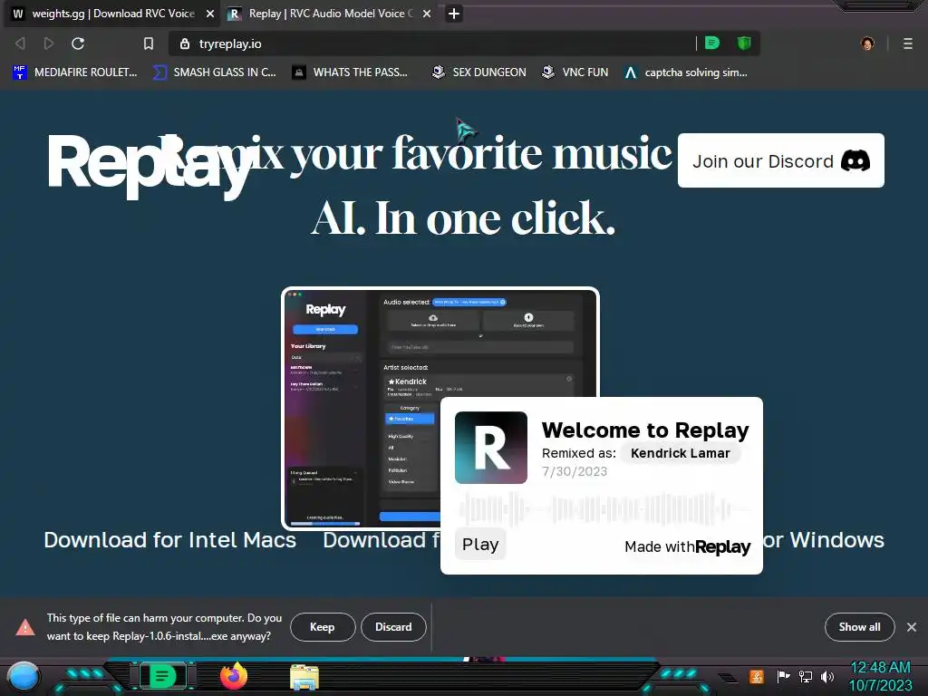Keep the Replay-1.0.6 installer download
The width and height of the screenshot is (928, 696).
(x=323, y=627)
